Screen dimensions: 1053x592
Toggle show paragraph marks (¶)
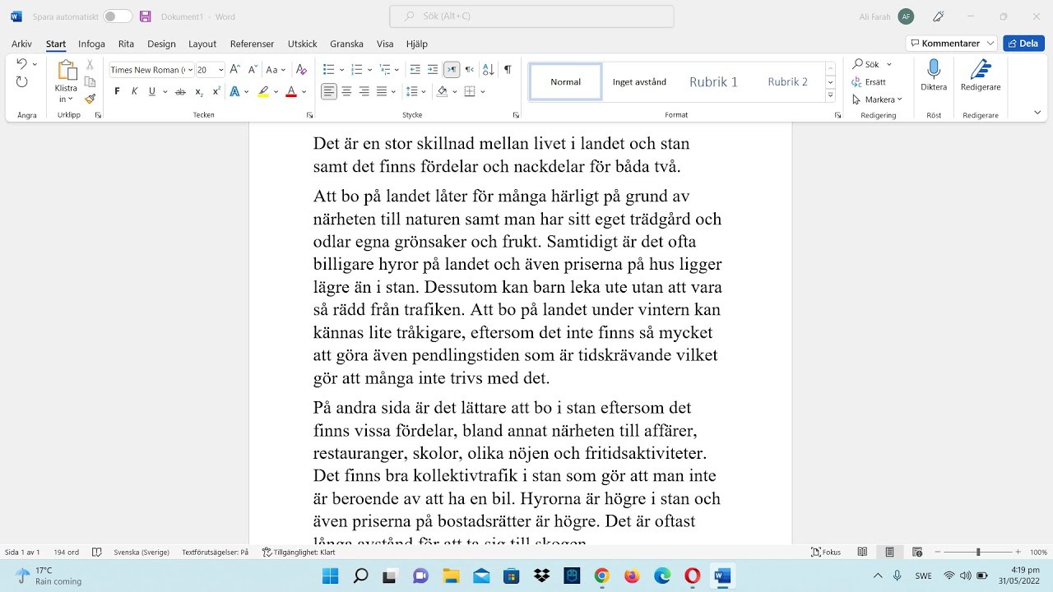(508, 70)
